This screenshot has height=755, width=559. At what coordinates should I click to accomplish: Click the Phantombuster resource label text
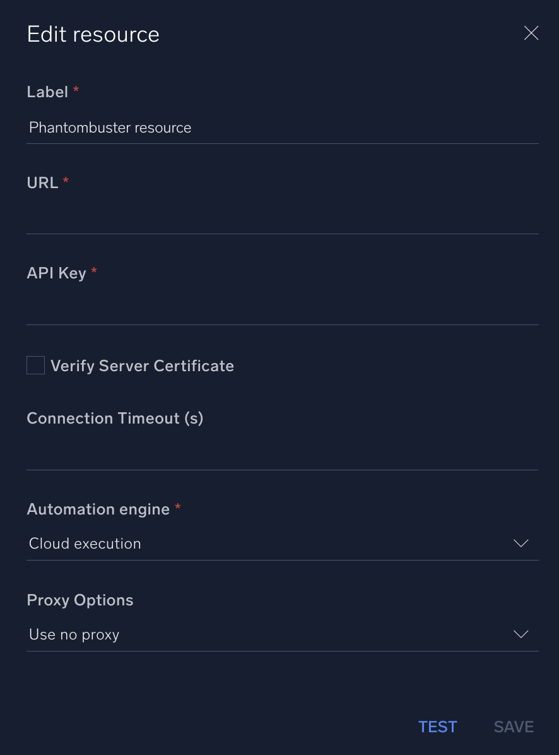click(109, 128)
